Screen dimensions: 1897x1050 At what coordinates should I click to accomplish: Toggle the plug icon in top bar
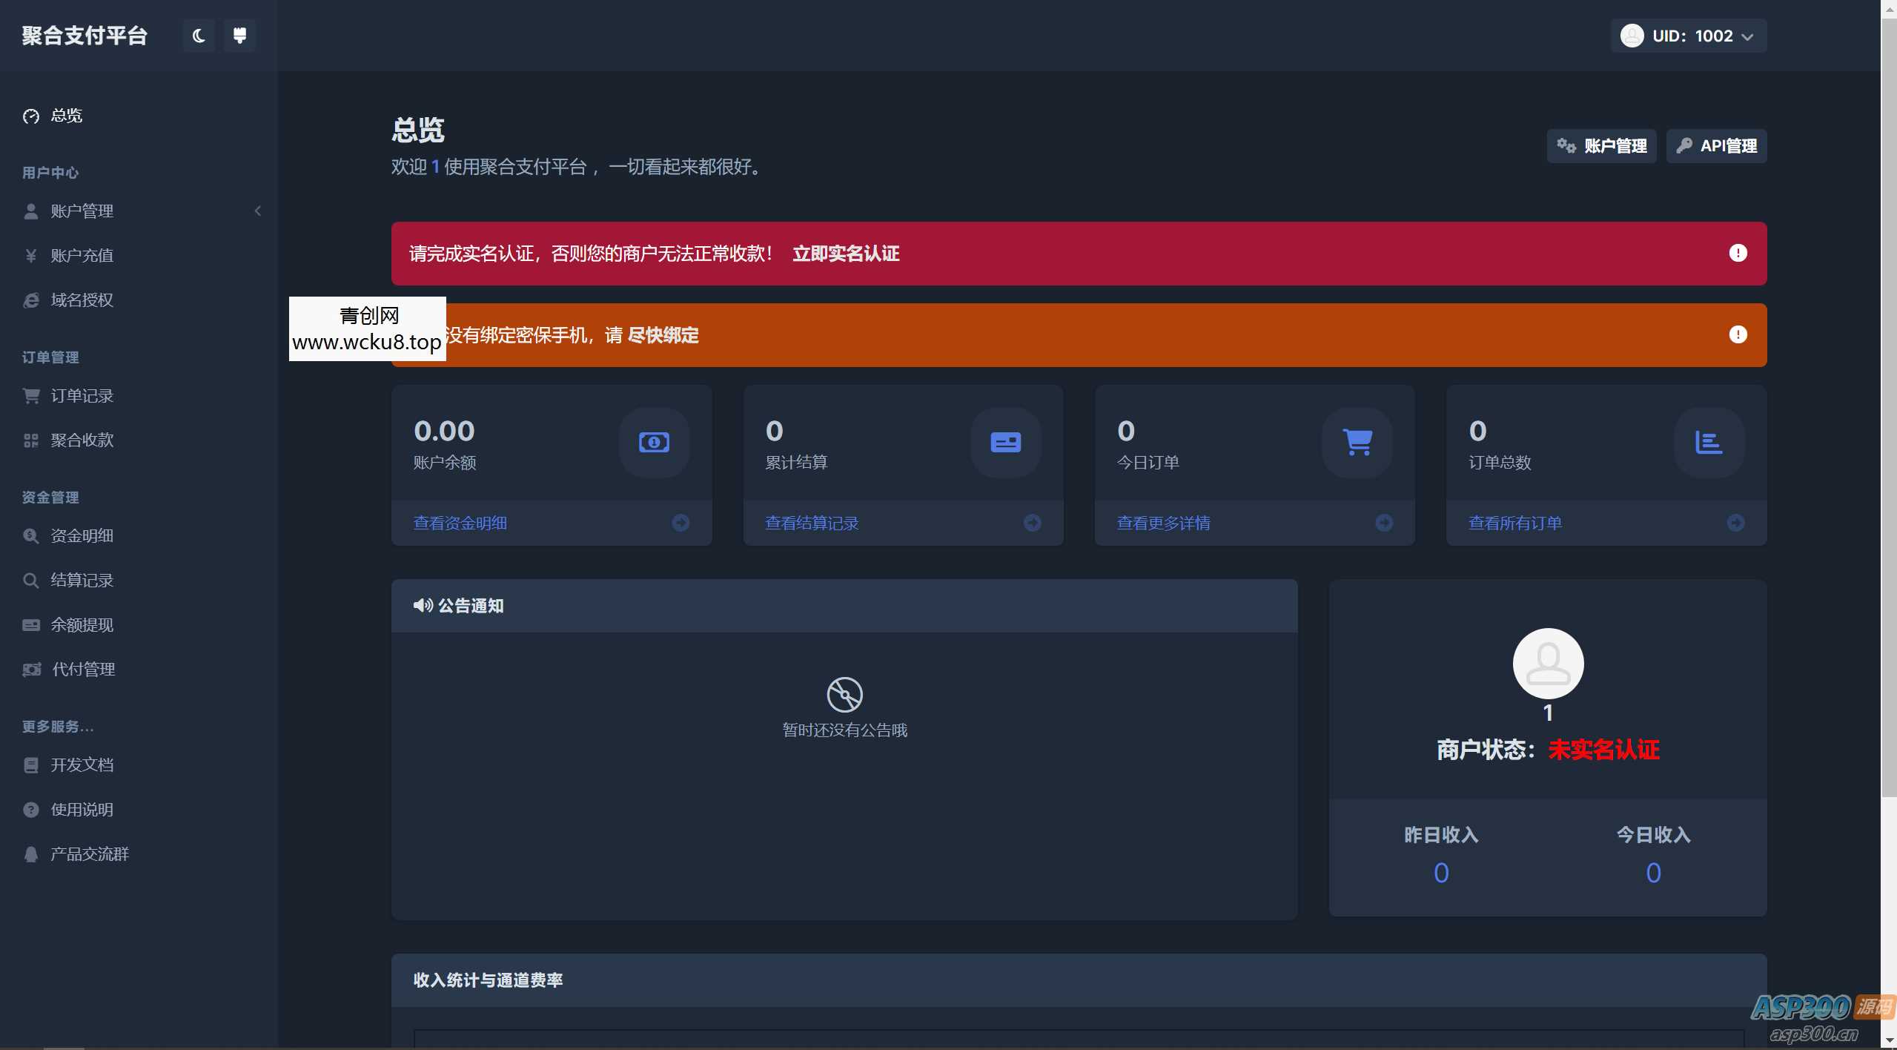pos(239,35)
